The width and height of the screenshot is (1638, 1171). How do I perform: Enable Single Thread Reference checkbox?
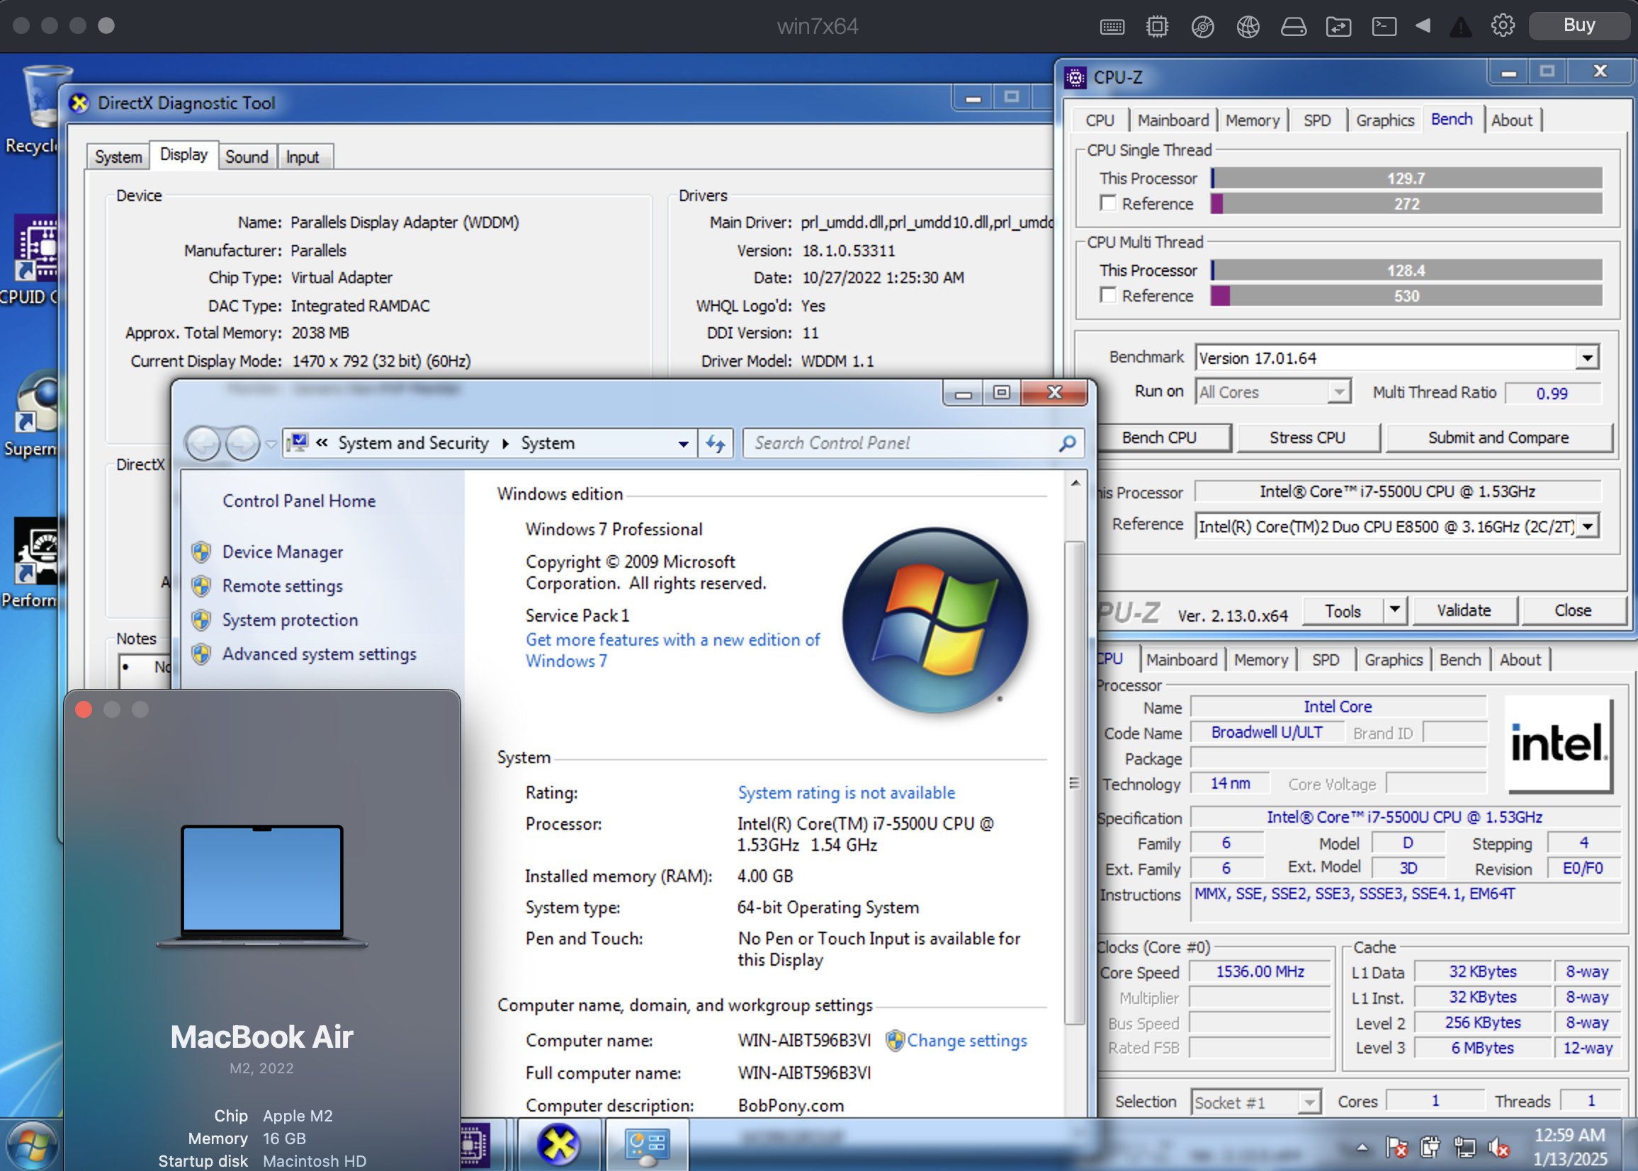[x=1108, y=203]
